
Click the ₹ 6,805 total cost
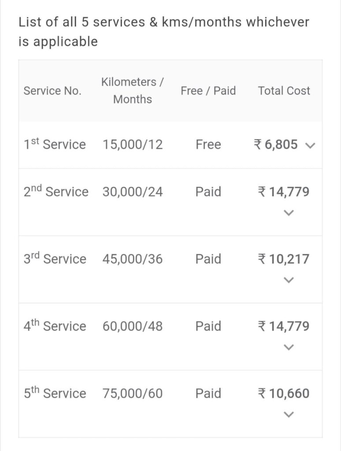[x=276, y=144]
